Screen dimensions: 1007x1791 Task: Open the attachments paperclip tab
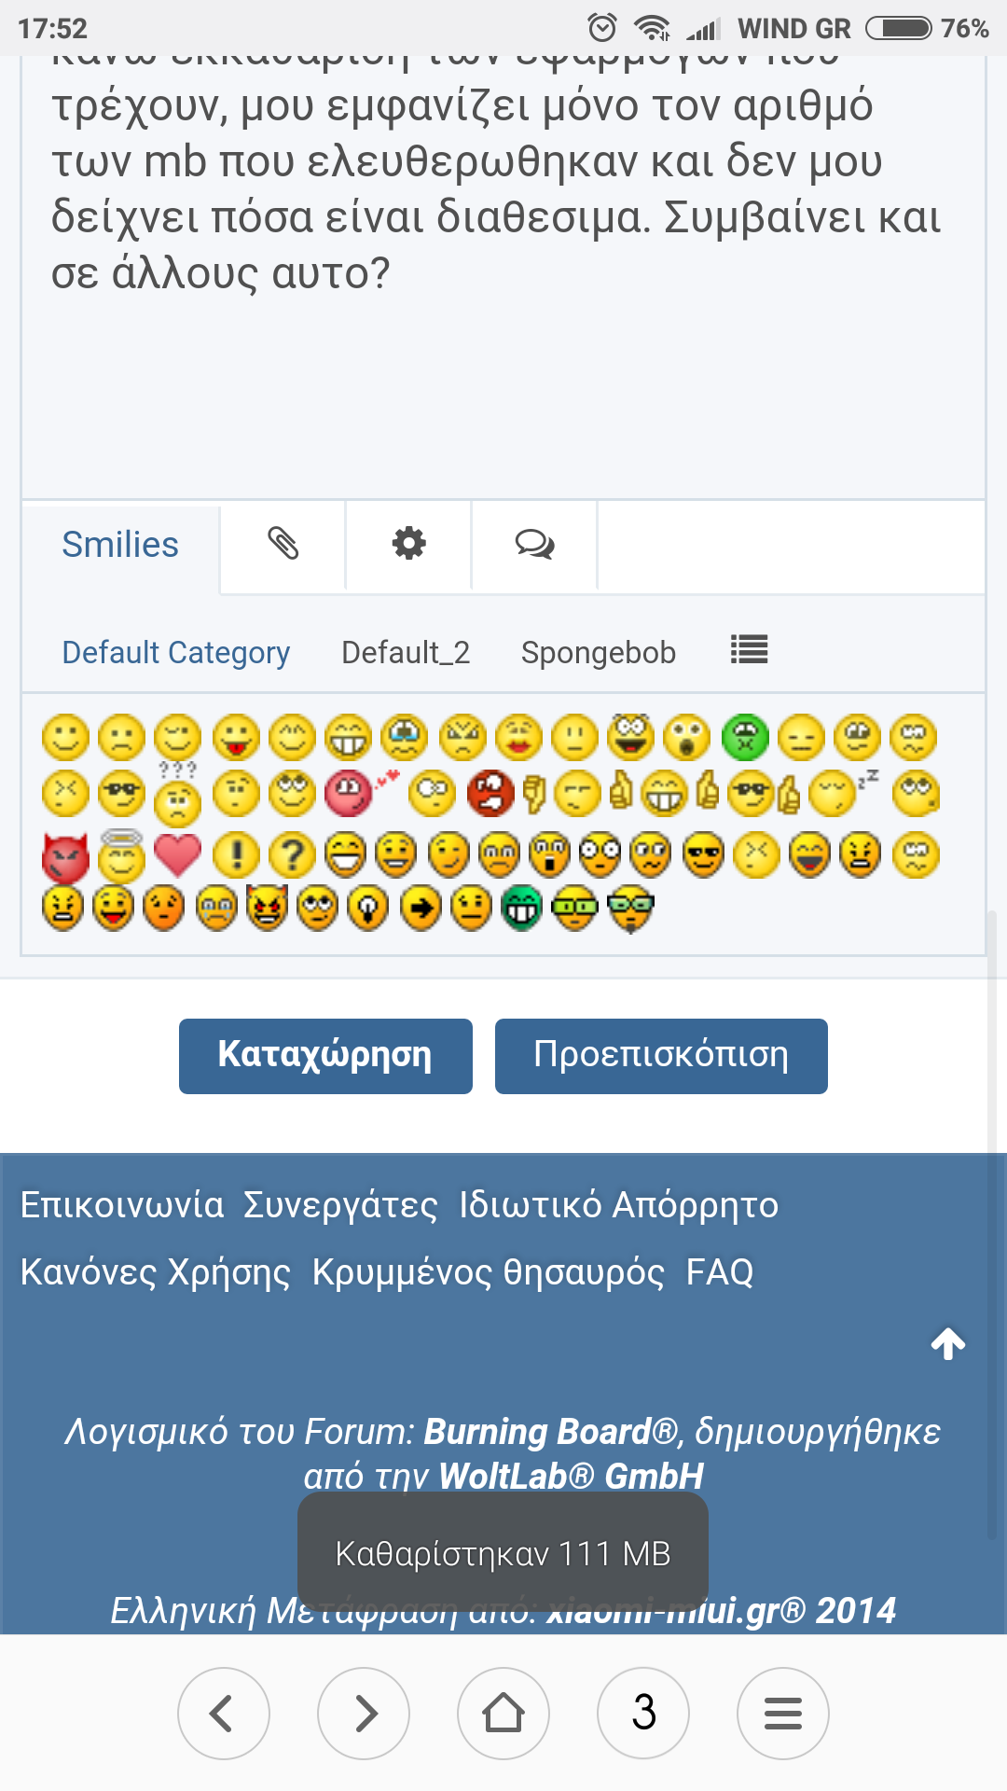click(x=283, y=543)
